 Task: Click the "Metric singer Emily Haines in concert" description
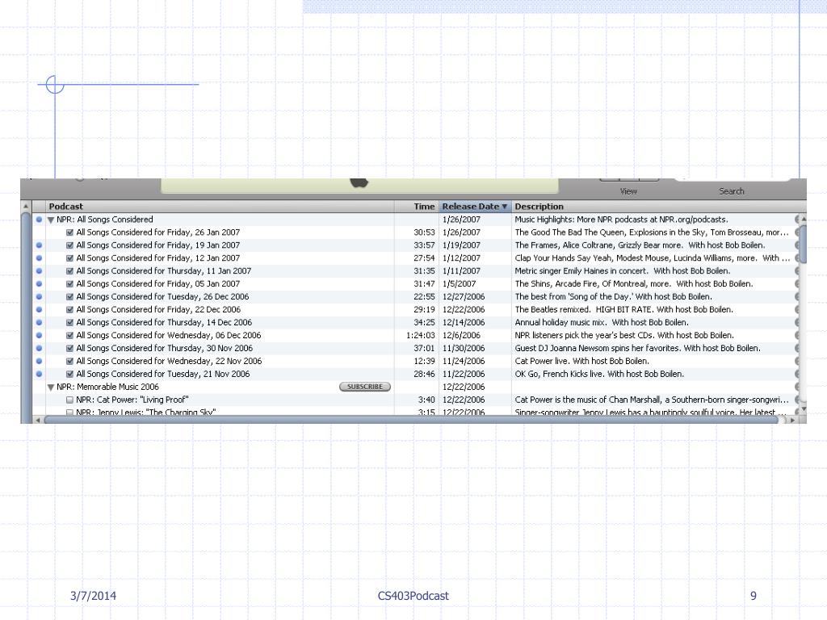tap(623, 271)
